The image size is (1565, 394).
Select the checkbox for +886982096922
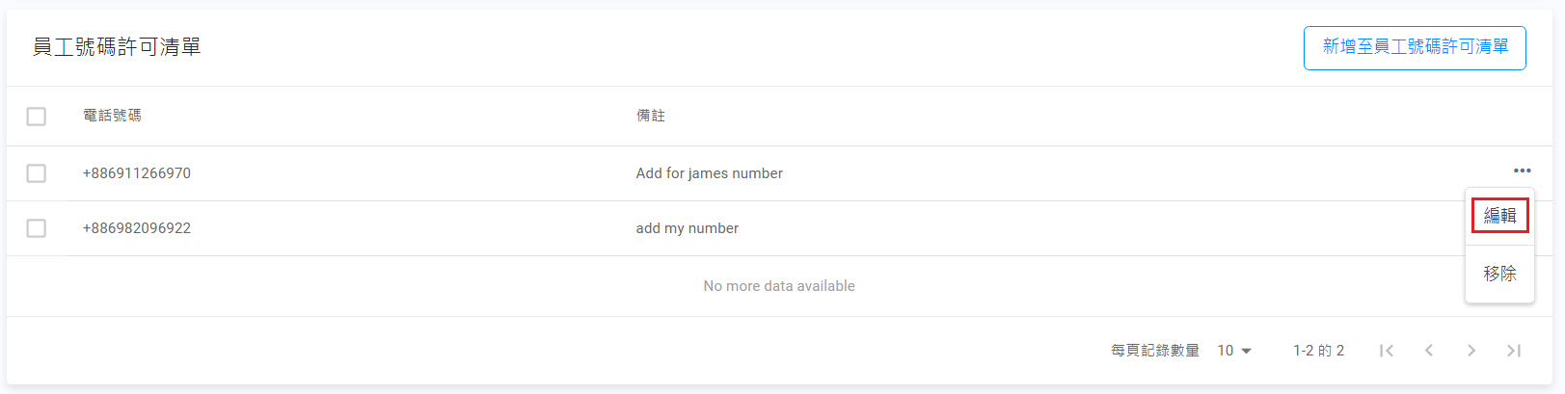37,228
